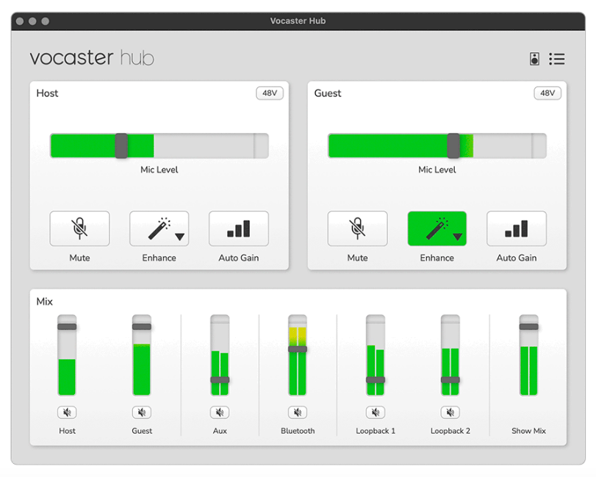Click the Host Mic Level slider handle
596x477 pixels.
coord(123,146)
